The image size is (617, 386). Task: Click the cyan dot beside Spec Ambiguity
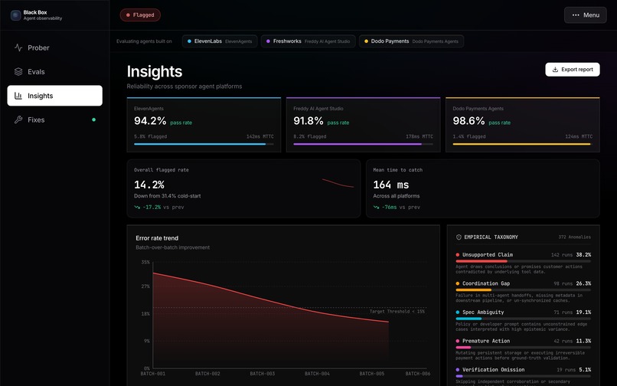click(x=458, y=312)
